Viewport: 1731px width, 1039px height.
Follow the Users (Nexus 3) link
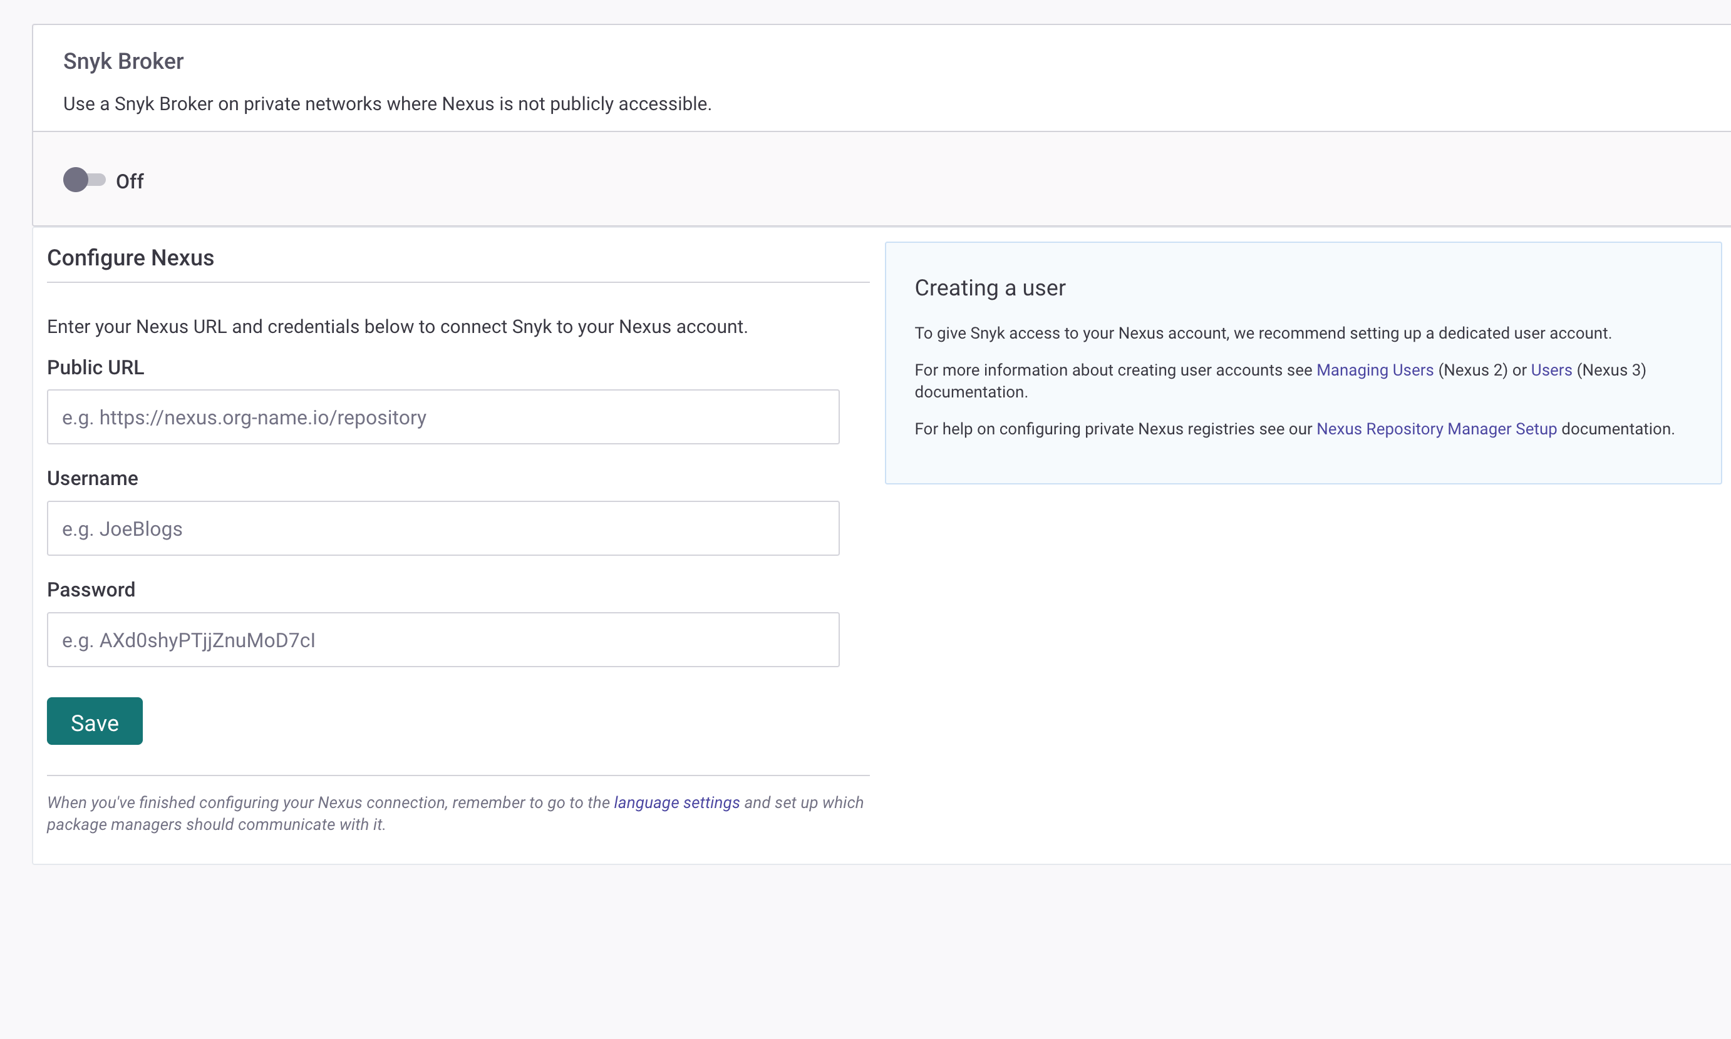1551,370
